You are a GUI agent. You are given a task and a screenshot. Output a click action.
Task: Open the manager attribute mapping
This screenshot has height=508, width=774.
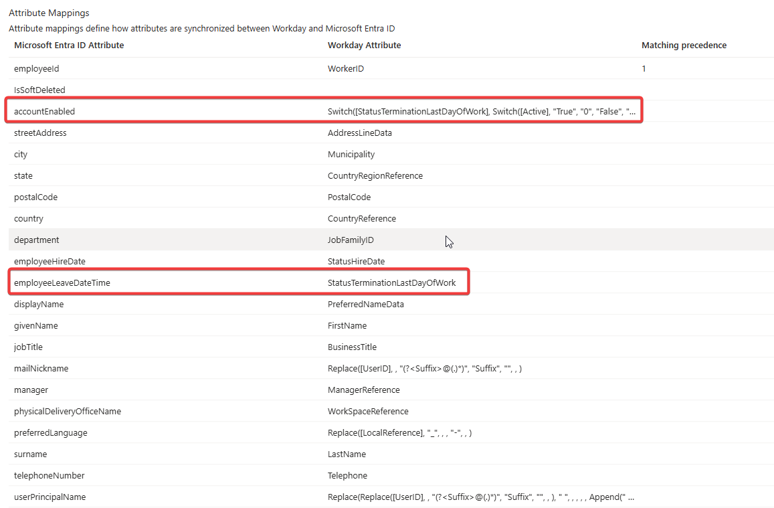coord(31,390)
